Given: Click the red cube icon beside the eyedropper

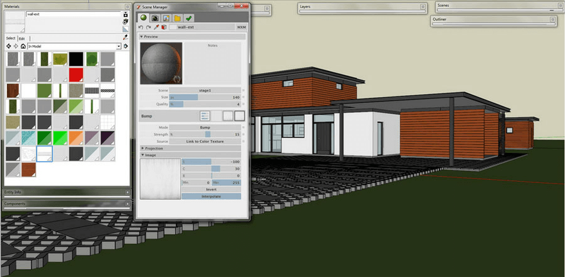Looking at the screenshot, I should (x=164, y=27).
